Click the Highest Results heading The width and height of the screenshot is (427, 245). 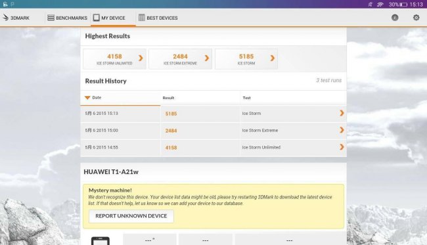tap(108, 36)
